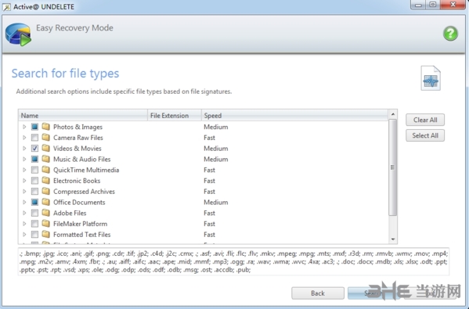
Task: Click the Camera Raw Files folder icon
Action: (x=45, y=137)
